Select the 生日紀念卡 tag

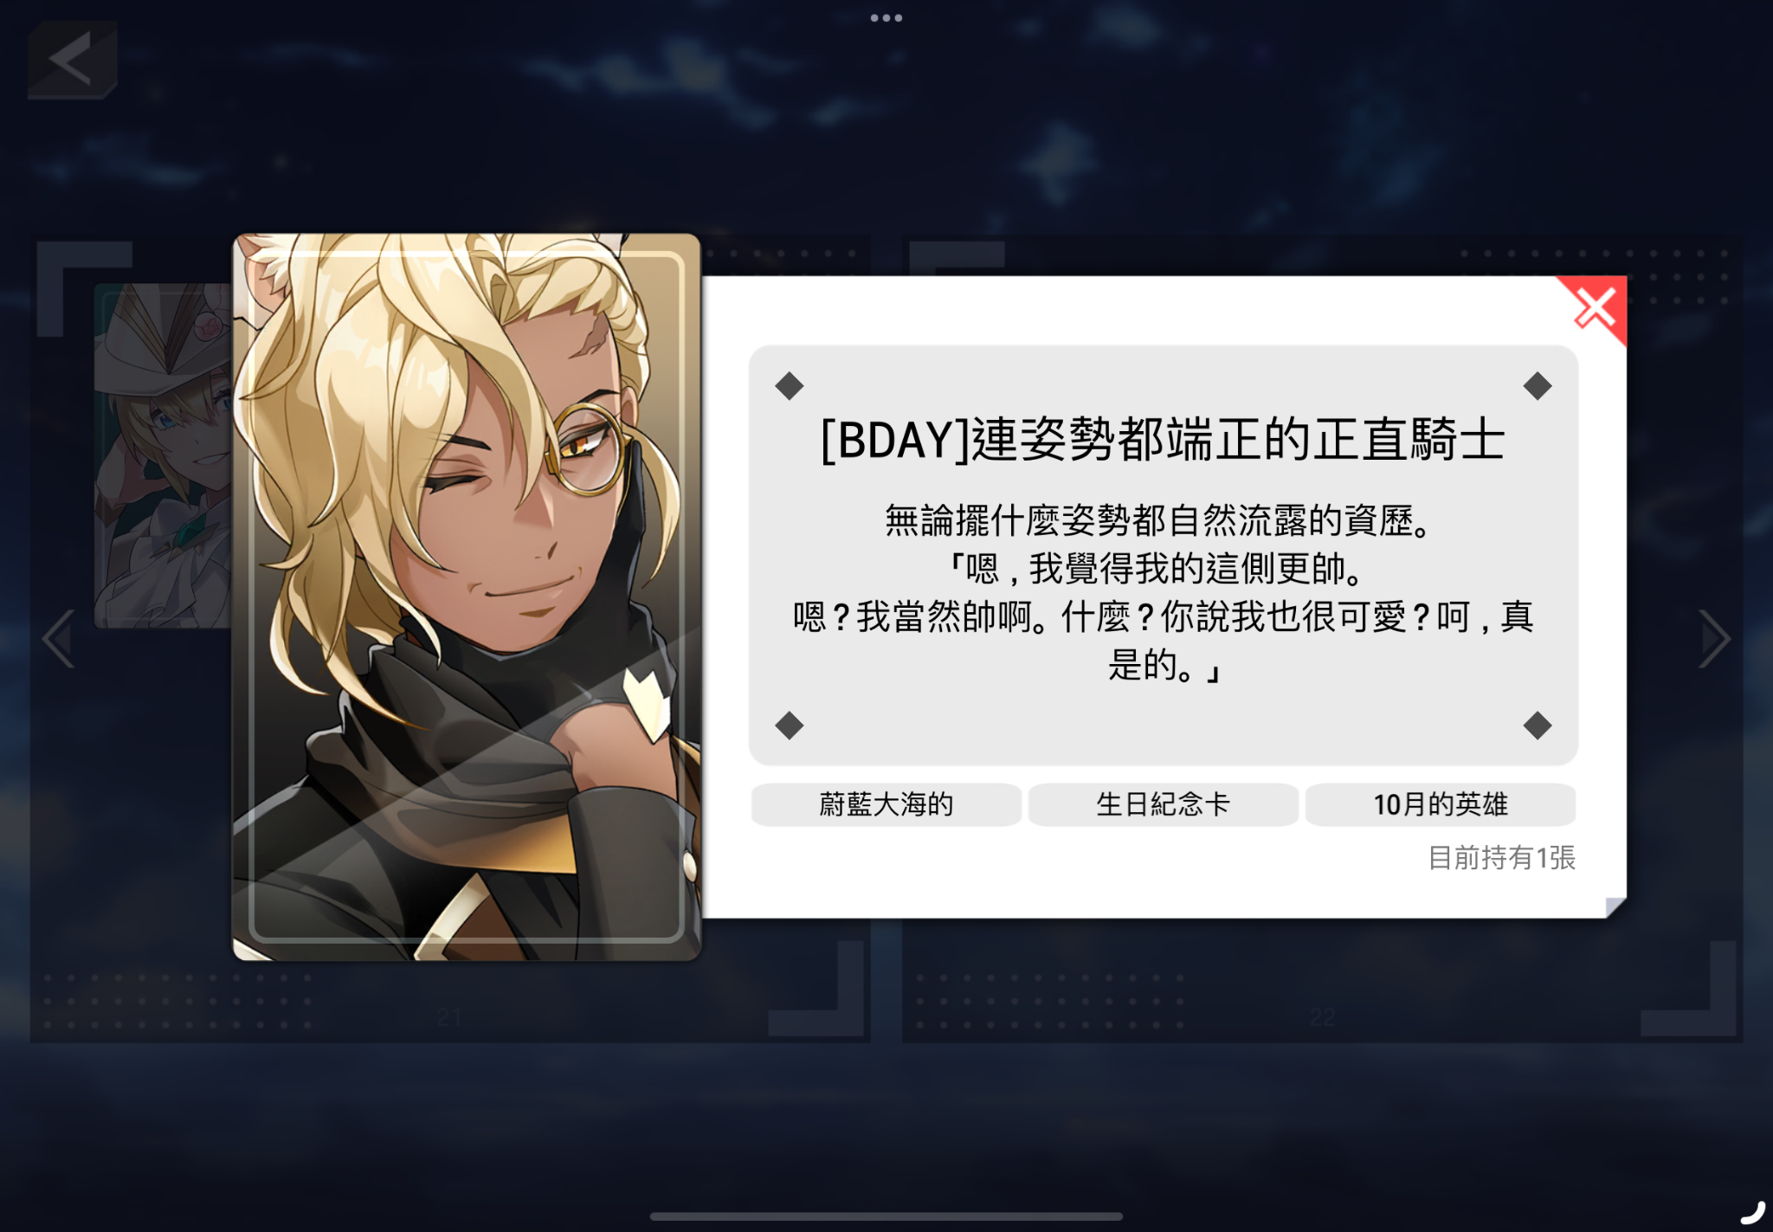(x=1163, y=804)
